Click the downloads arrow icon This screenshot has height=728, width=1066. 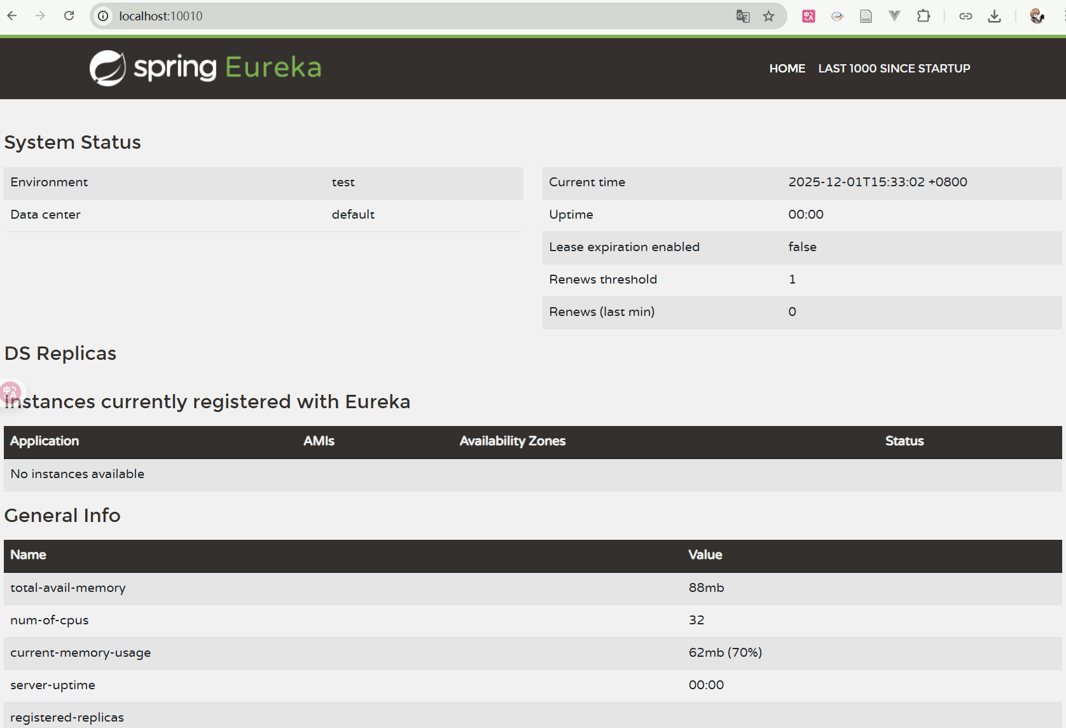pyautogui.click(x=995, y=16)
